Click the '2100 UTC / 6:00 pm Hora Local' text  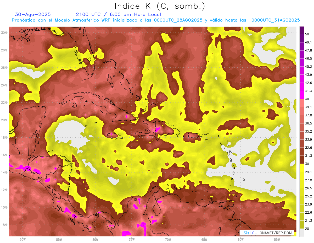tap(119, 14)
